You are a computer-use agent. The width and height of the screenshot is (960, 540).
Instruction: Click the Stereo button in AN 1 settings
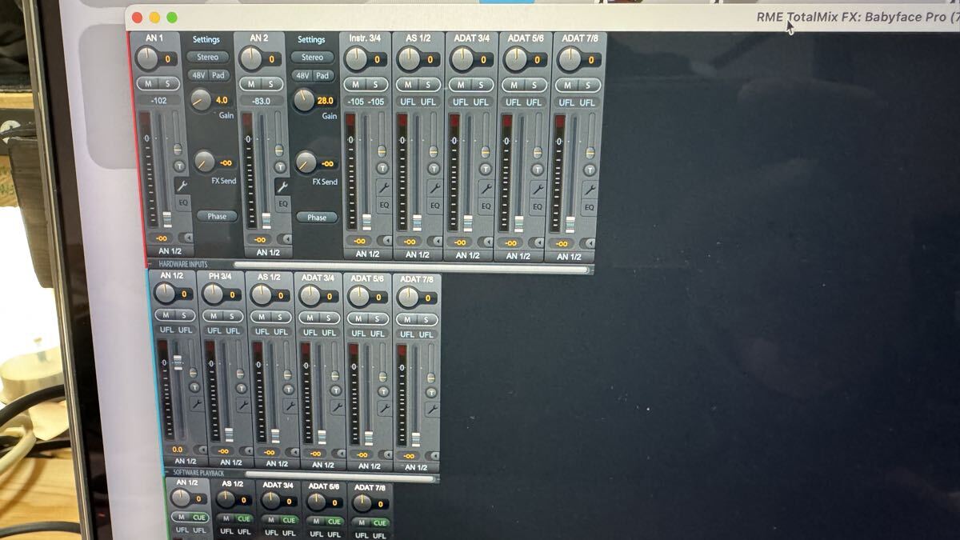tap(208, 57)
